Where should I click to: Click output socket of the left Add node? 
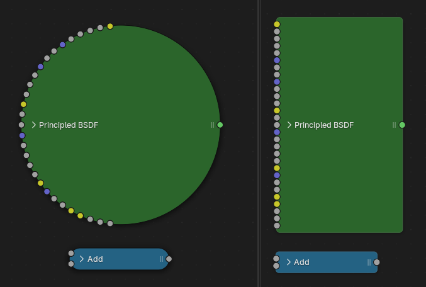click(x=169, y=259)
